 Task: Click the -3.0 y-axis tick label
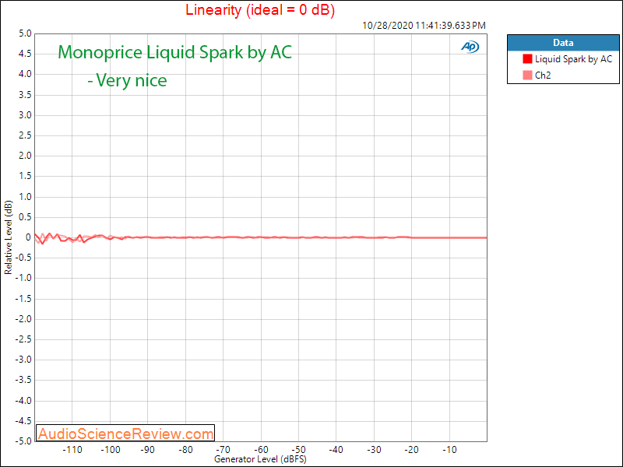(23, 360)
